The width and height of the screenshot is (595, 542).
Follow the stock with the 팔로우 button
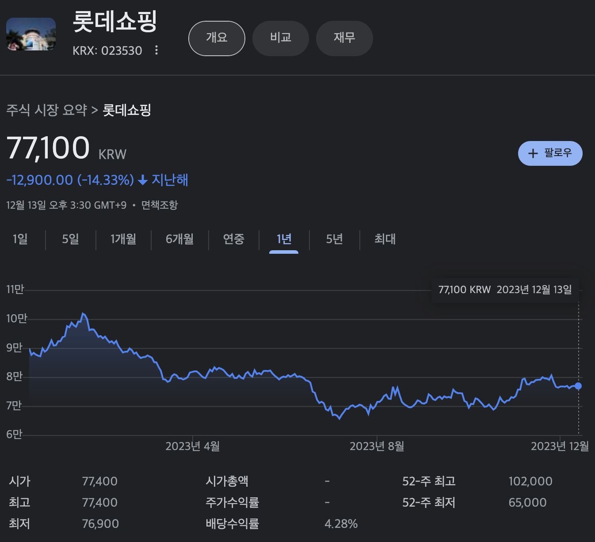[x=550, y=153]
